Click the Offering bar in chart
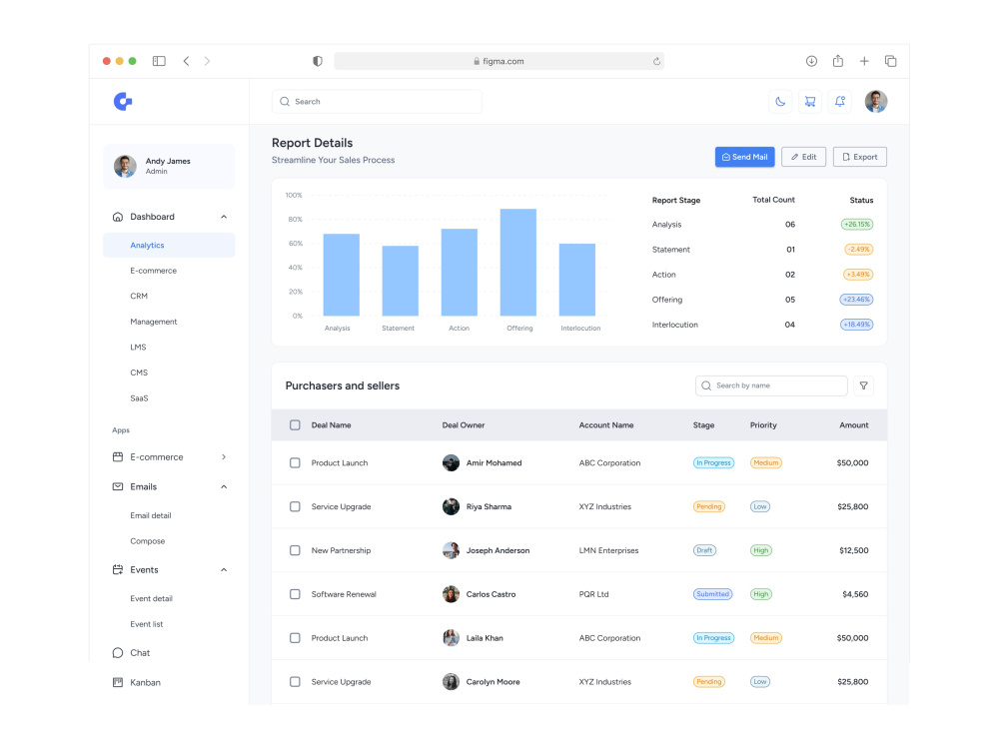The height and width of the screenshot is (749, 999). (517, 262)
